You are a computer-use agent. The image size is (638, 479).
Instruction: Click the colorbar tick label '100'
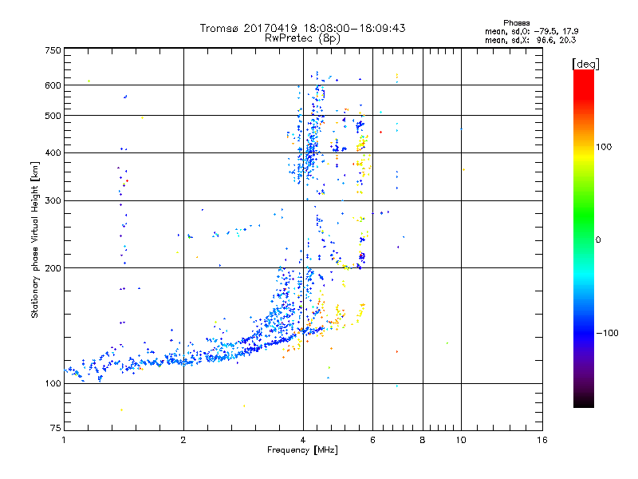click(x=604, y=147)
